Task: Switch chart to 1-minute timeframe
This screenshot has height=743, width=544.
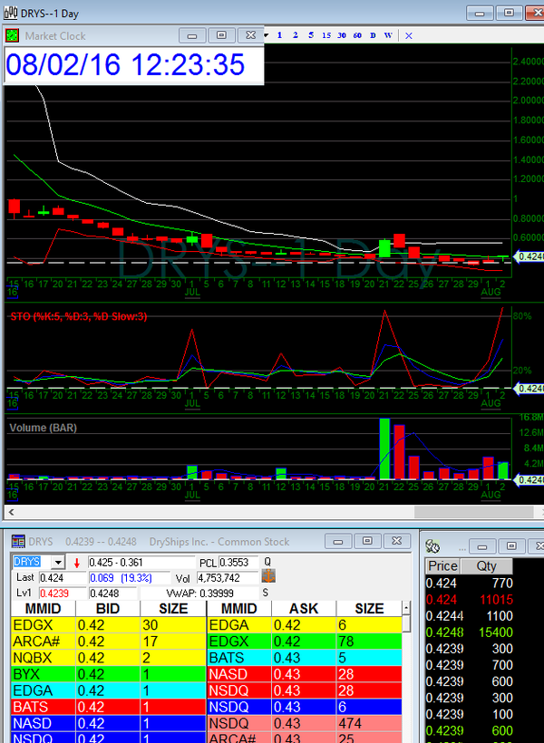Action: pyautogui.click(x=279, y=35)
